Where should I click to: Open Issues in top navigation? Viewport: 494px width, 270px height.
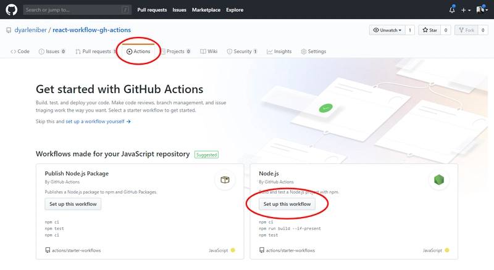click(179, 10)
